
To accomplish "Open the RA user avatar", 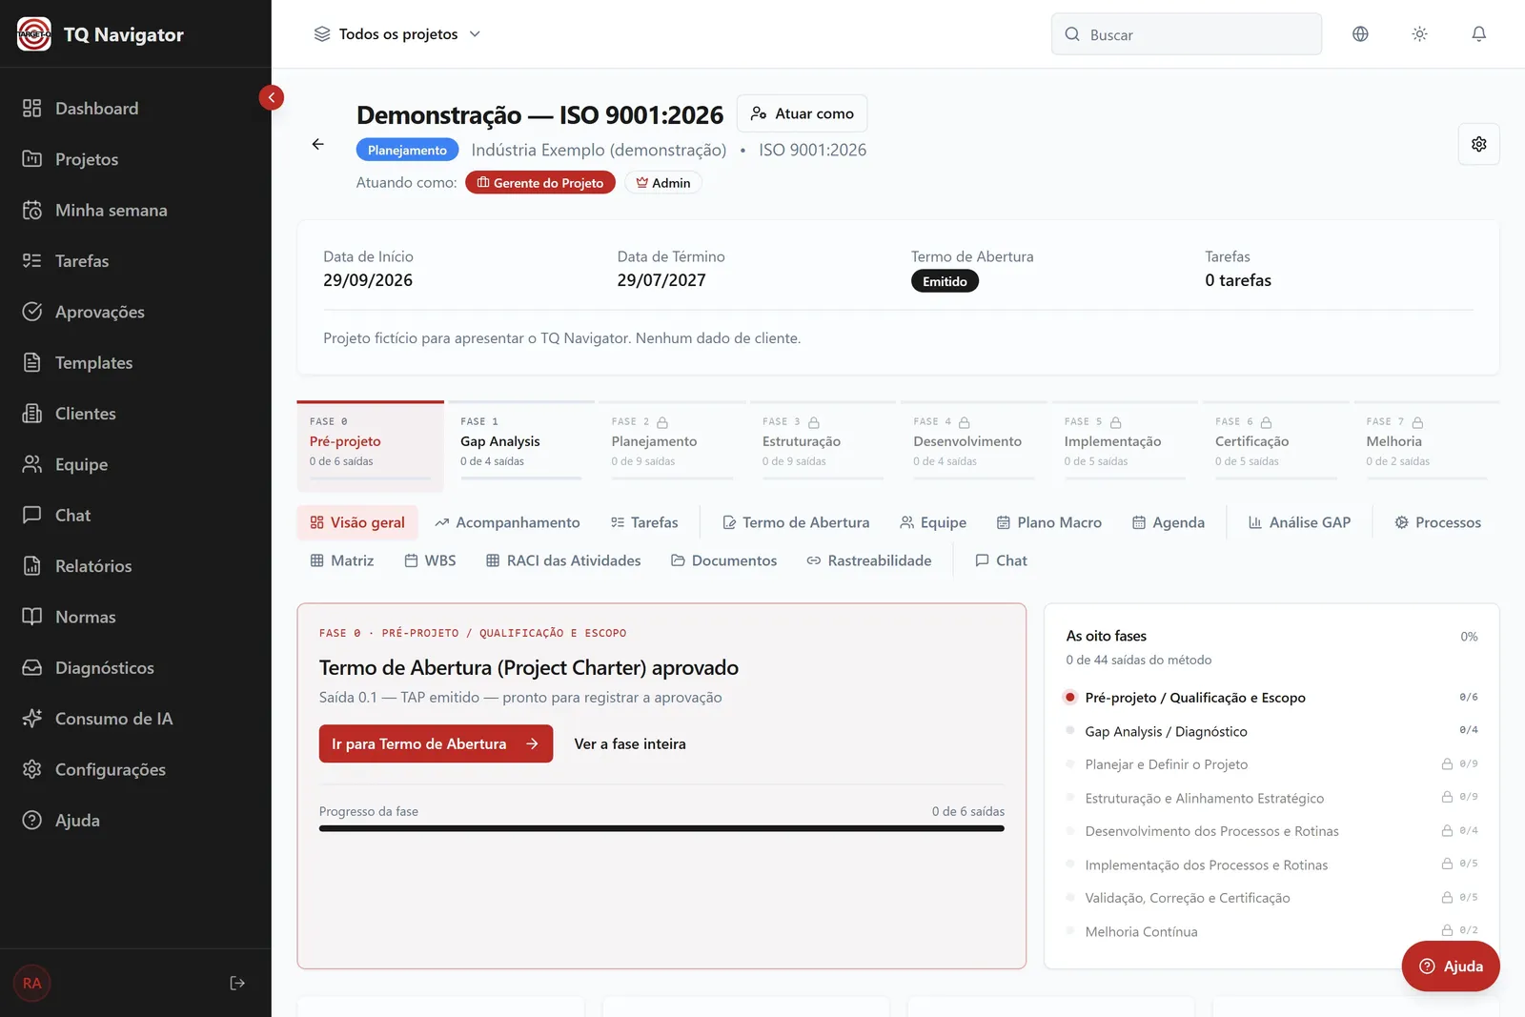I will pyautogui.click(x=32, y=983).
